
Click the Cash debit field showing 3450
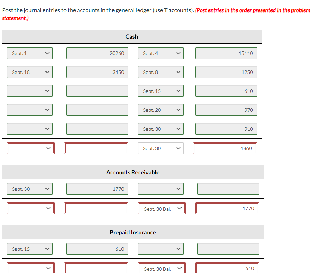point(97,72)
